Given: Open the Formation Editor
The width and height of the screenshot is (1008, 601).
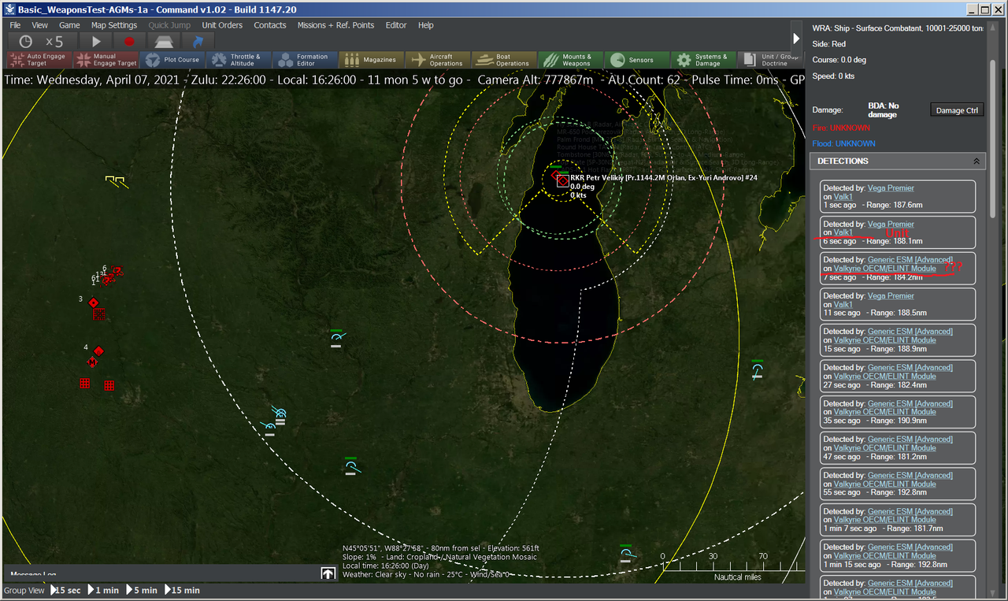Looking at the screenshot, I should click(x=306, y=60).
